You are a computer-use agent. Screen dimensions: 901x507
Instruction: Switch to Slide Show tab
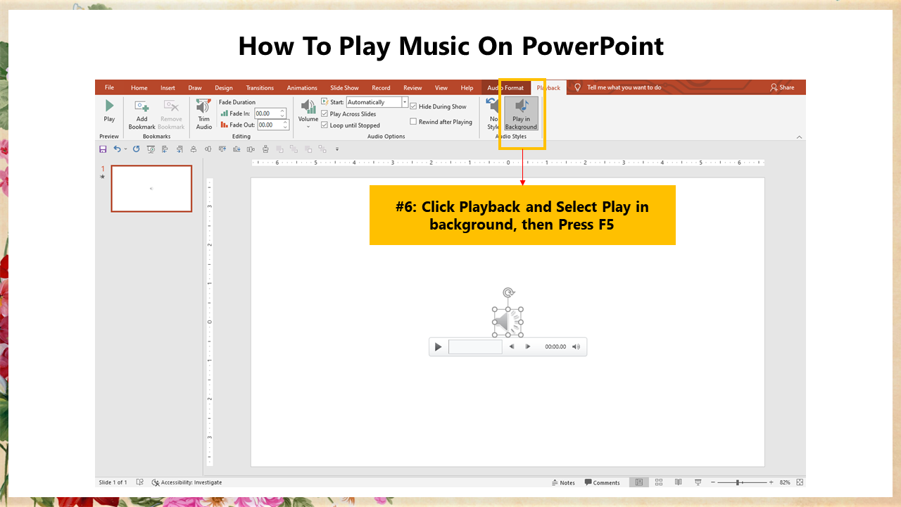point(344,87)
